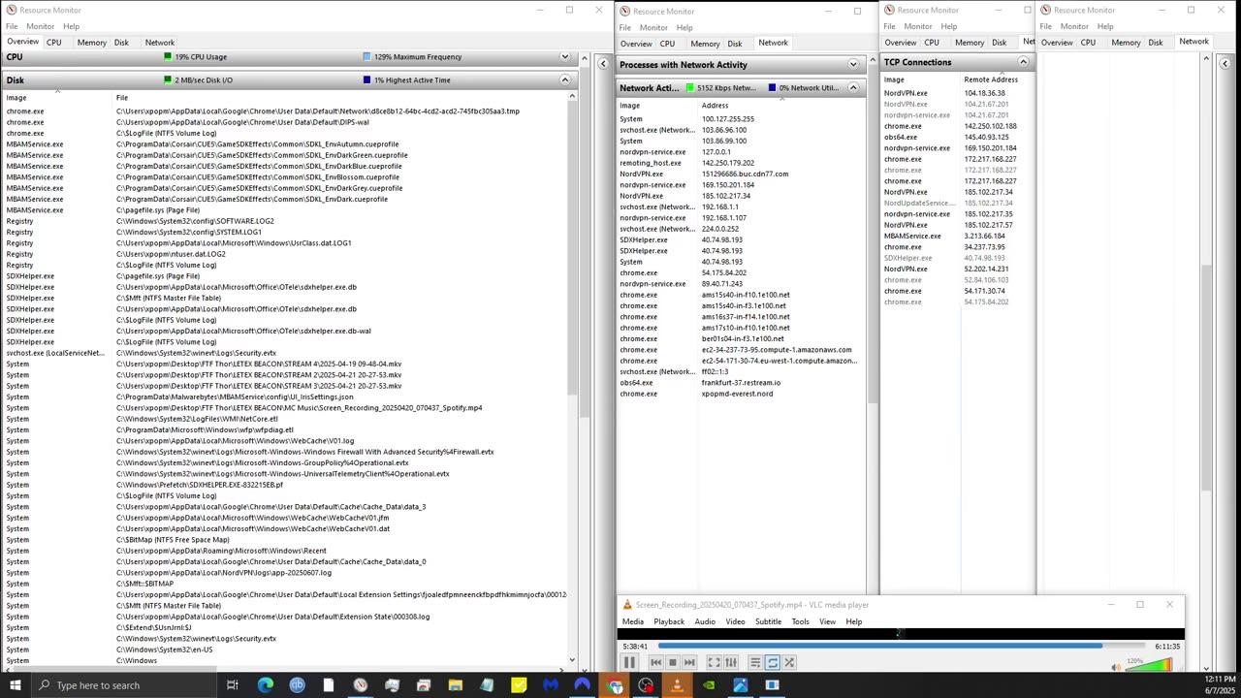Open Monitor menu in first Resource Monitor
1241x698 pixels.
click(40, 26)
